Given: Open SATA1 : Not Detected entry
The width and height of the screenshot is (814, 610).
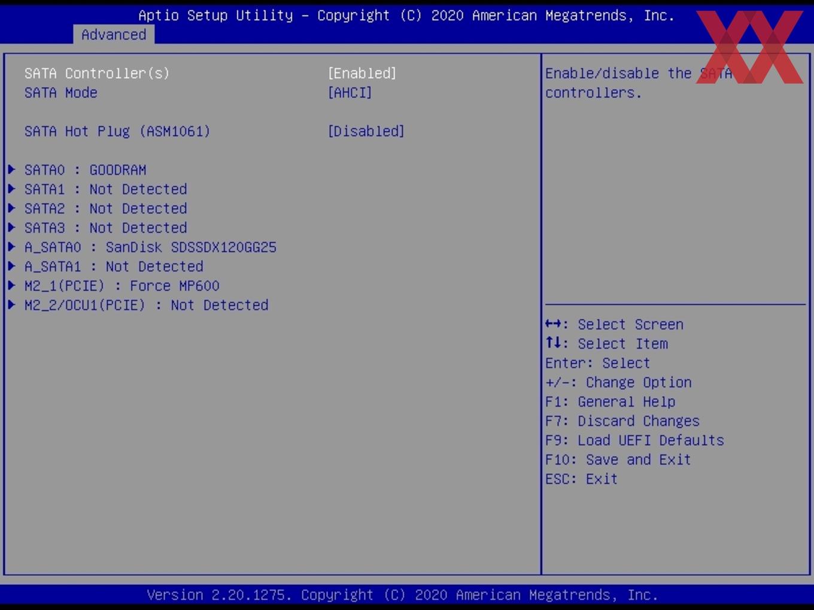Looking at the screenshot, I should (106, 189).
